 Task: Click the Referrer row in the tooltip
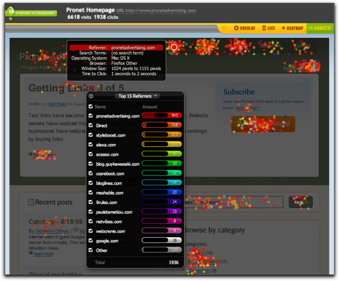point(116,47)
